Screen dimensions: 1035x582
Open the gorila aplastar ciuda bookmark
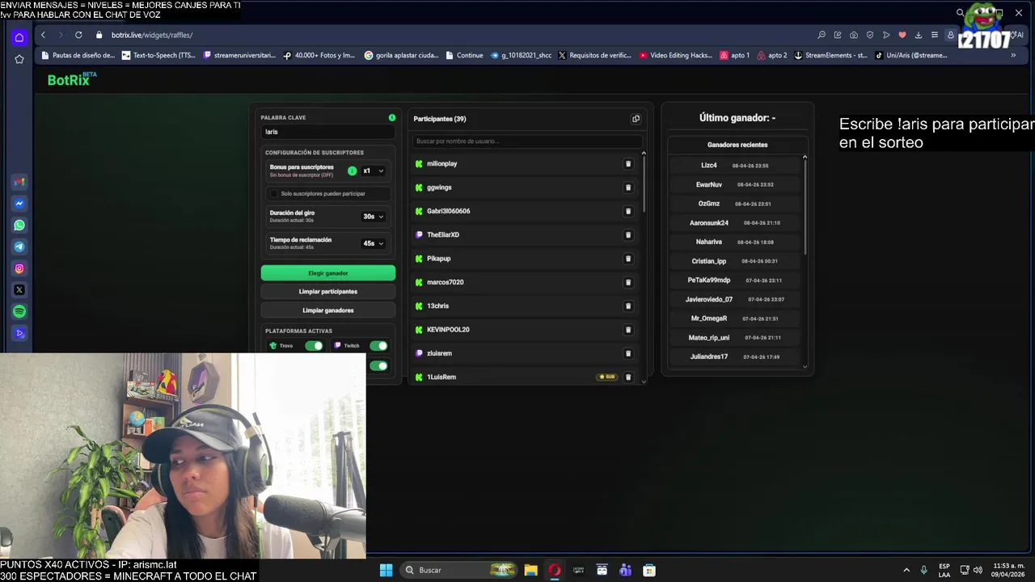pos(401,55)
